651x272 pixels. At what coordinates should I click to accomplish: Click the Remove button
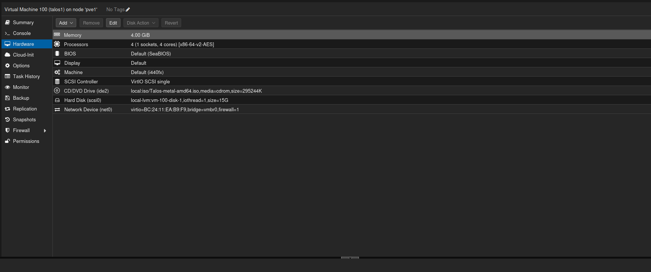pos(91,23)
